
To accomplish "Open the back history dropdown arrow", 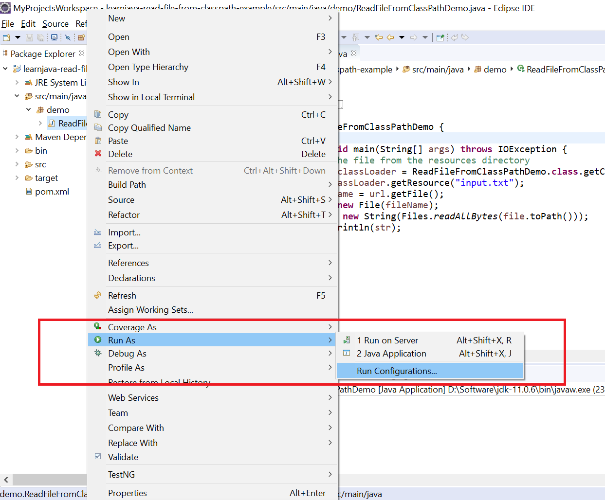I will coord(402,37).
